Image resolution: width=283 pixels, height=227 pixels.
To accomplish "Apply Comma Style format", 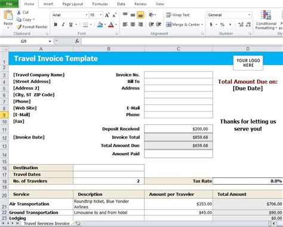I will (x=230, y=24).
